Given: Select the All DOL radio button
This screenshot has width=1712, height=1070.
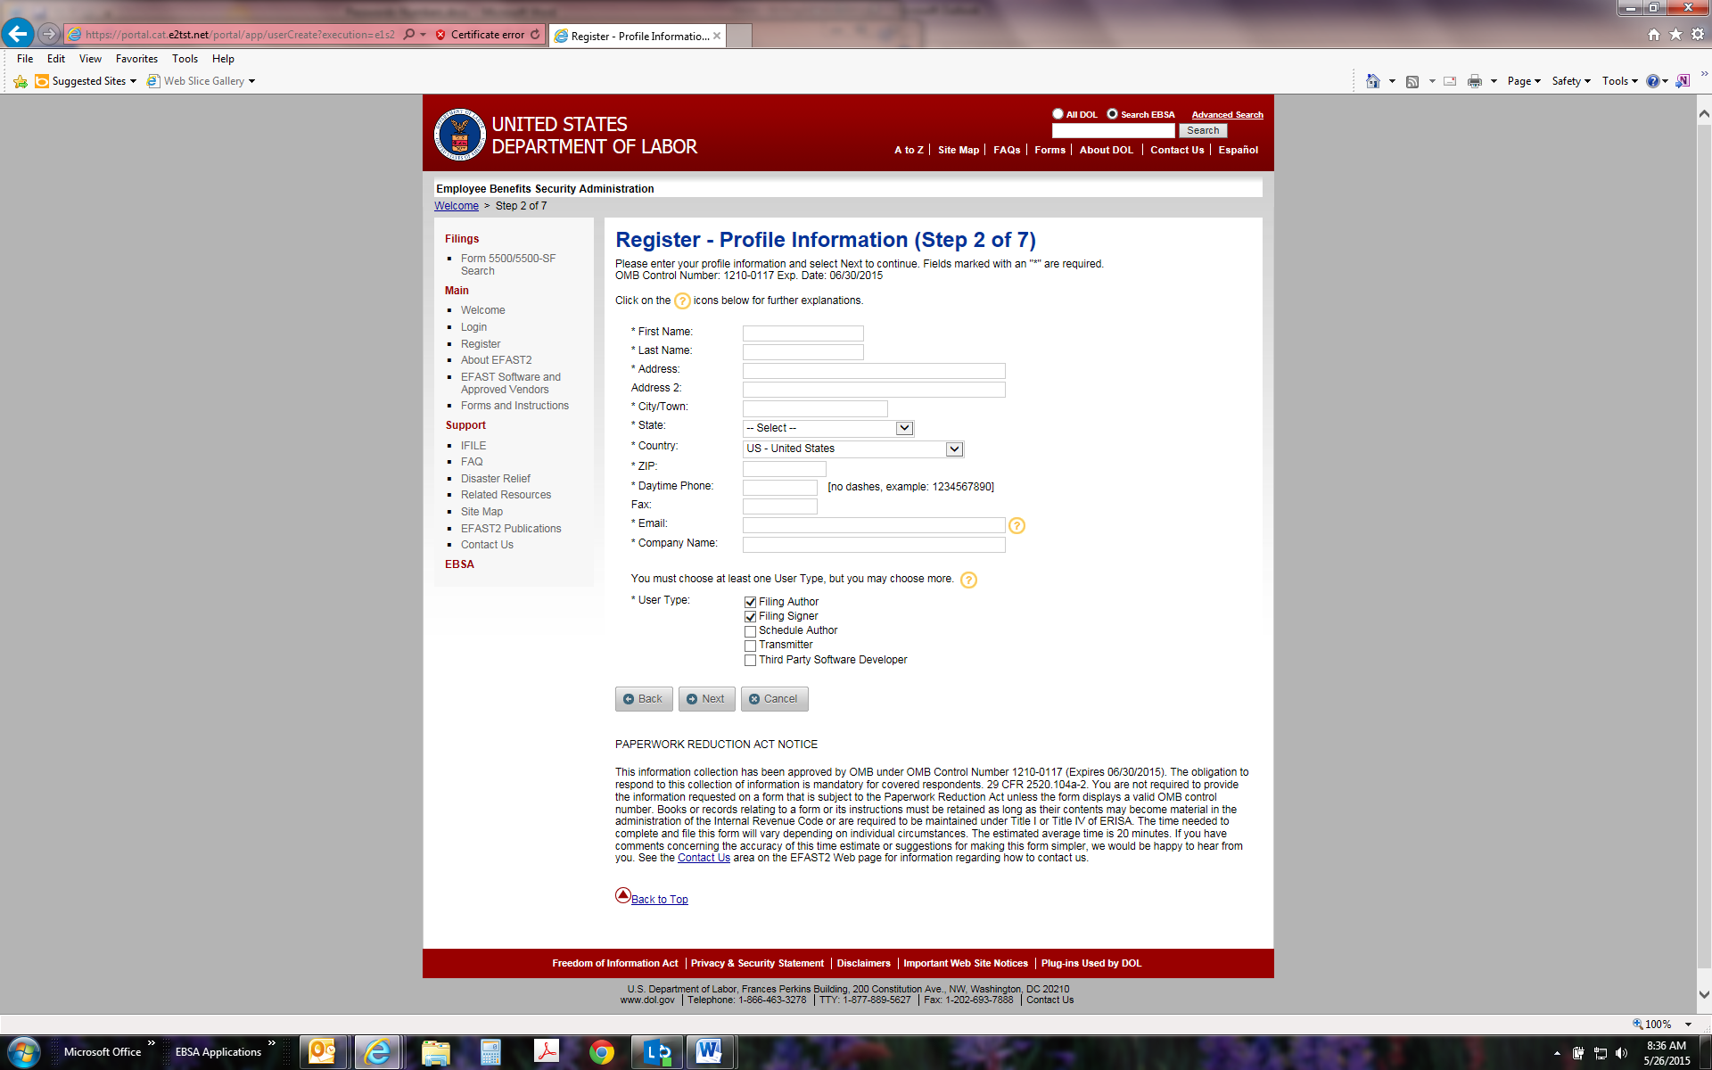Looking at the screenshot, I should [x=1058, y=114].
